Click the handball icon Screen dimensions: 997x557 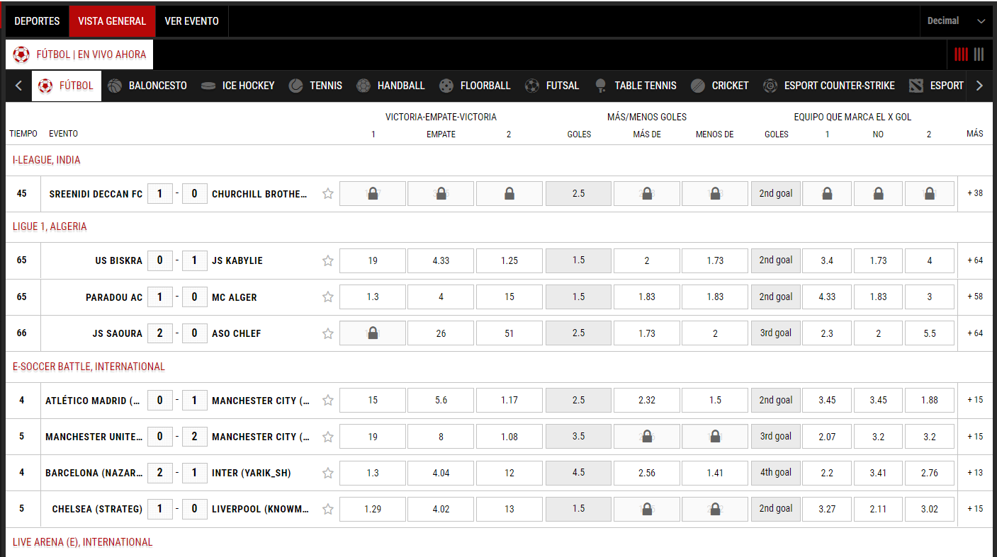click(364, 86)
